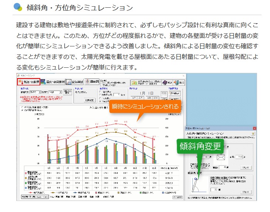The height and width of the screenshot is (212, 270).
Task: Select the monthly display radio button
Action: 100,98
